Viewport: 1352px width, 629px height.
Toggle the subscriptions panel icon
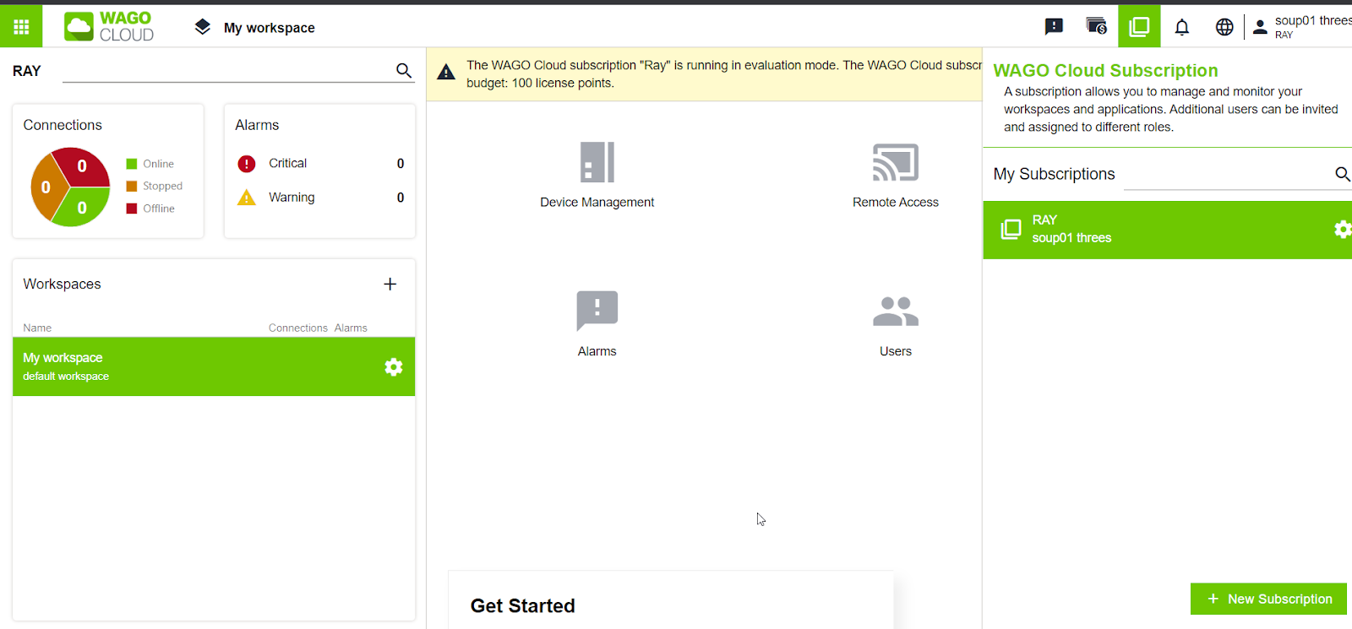point(1139,27)
